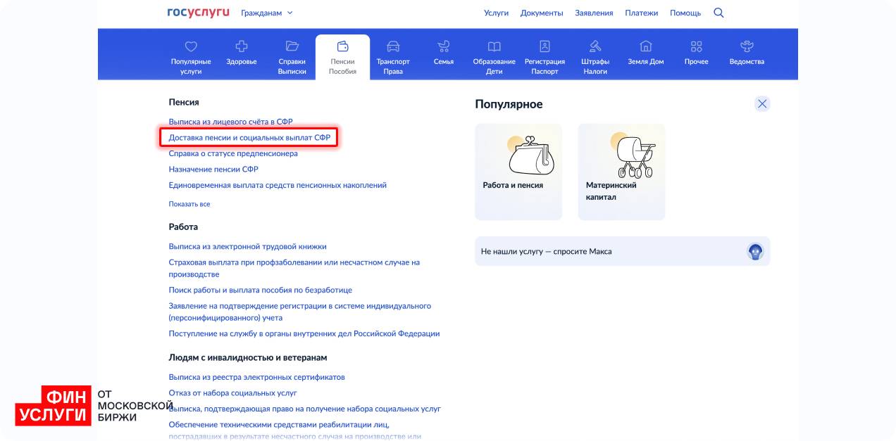Viewport: 896px width, 441px height.
Task: Open the Платежи menu item
Action: pos(641,13)
